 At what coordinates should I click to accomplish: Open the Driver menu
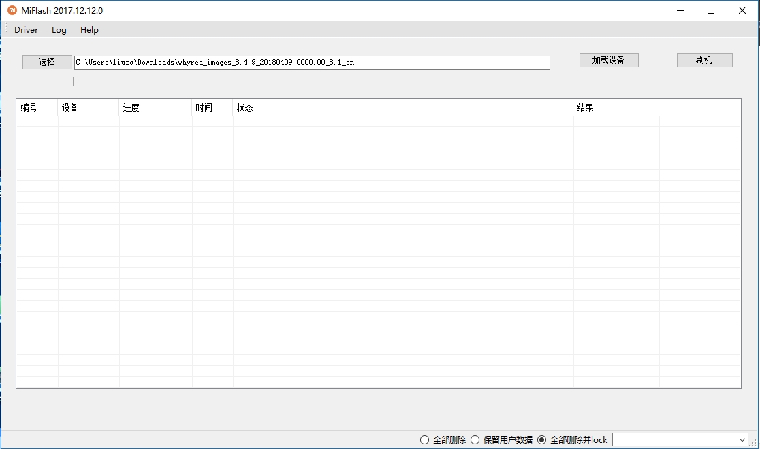click(26, 29)
